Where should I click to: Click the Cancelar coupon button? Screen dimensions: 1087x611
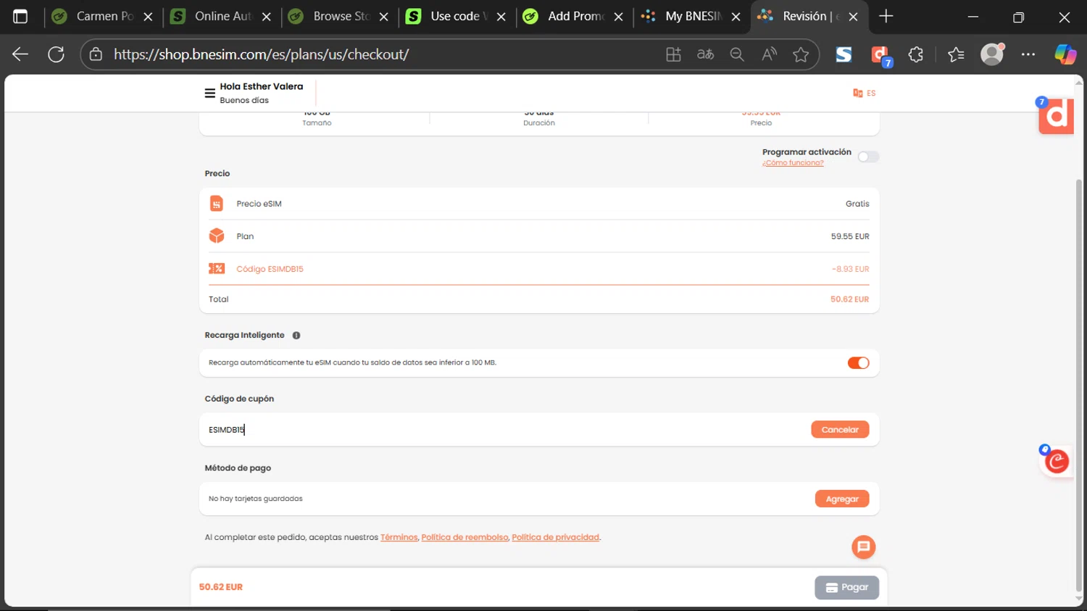click(x=840, y=430)
